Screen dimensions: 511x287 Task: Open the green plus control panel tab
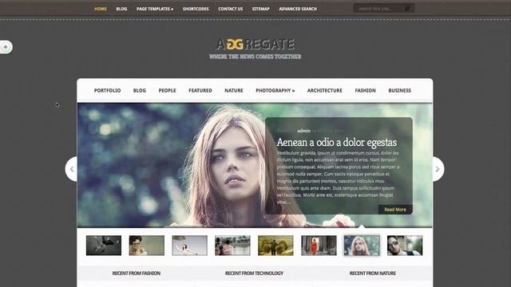6,47
